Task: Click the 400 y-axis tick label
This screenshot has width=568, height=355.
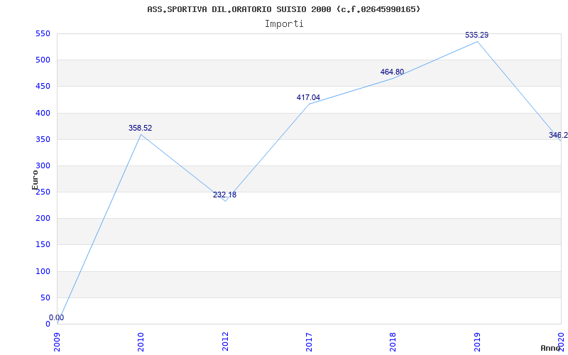Action: pos(43,113)
